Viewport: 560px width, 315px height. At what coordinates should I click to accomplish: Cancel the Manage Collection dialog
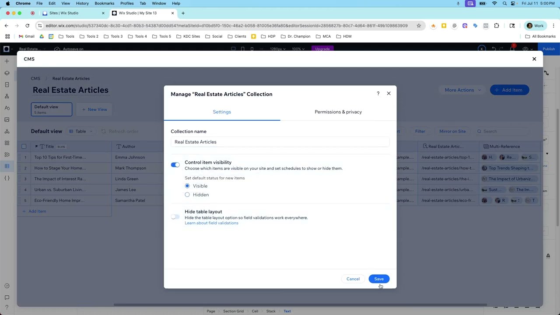point(353,279)
